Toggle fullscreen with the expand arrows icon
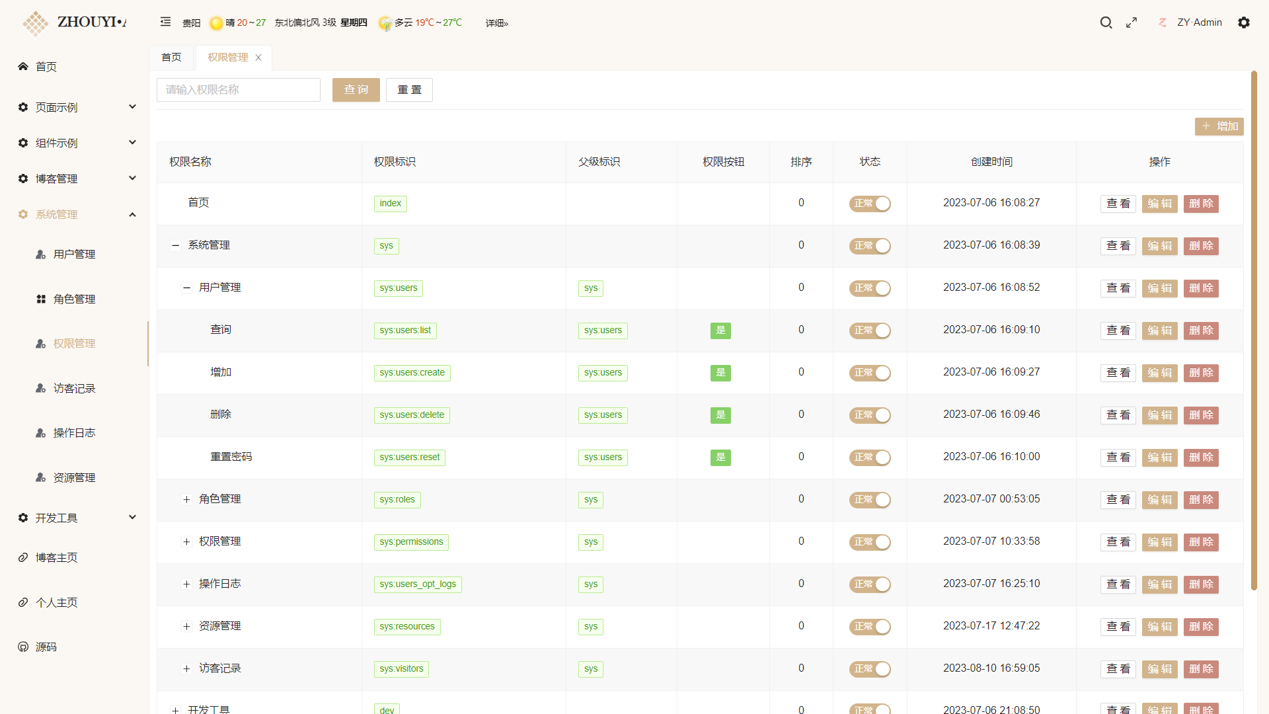 (1132, 22)
